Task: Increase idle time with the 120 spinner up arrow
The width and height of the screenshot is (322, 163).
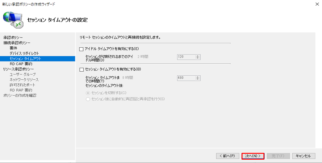Action: click(x=198, y=56)
